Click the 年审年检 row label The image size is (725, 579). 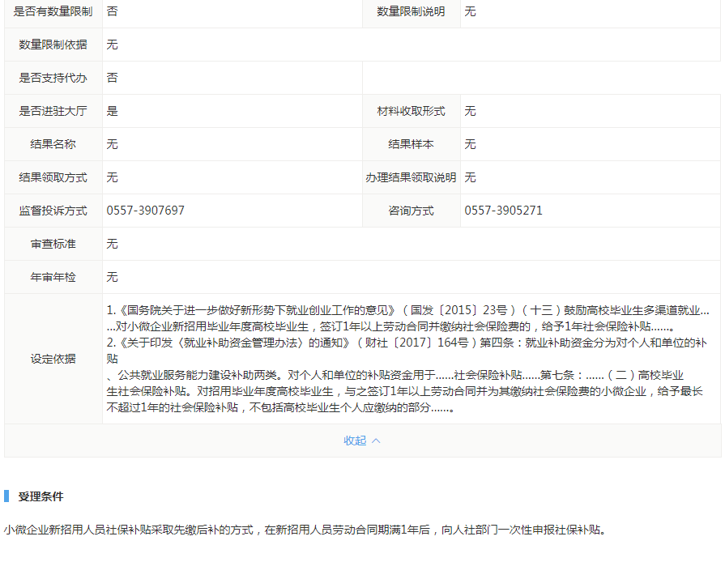[x=53, y=277]
